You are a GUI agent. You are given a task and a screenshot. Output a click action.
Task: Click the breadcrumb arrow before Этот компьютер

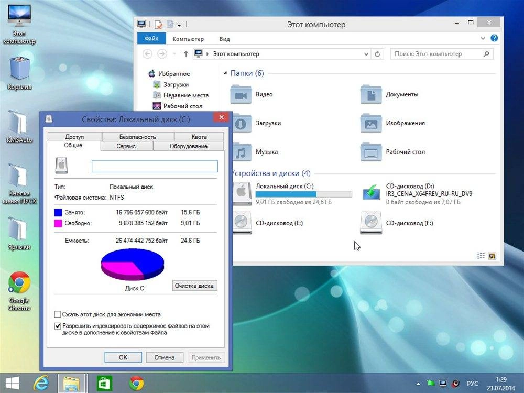(x=207, y=54)
